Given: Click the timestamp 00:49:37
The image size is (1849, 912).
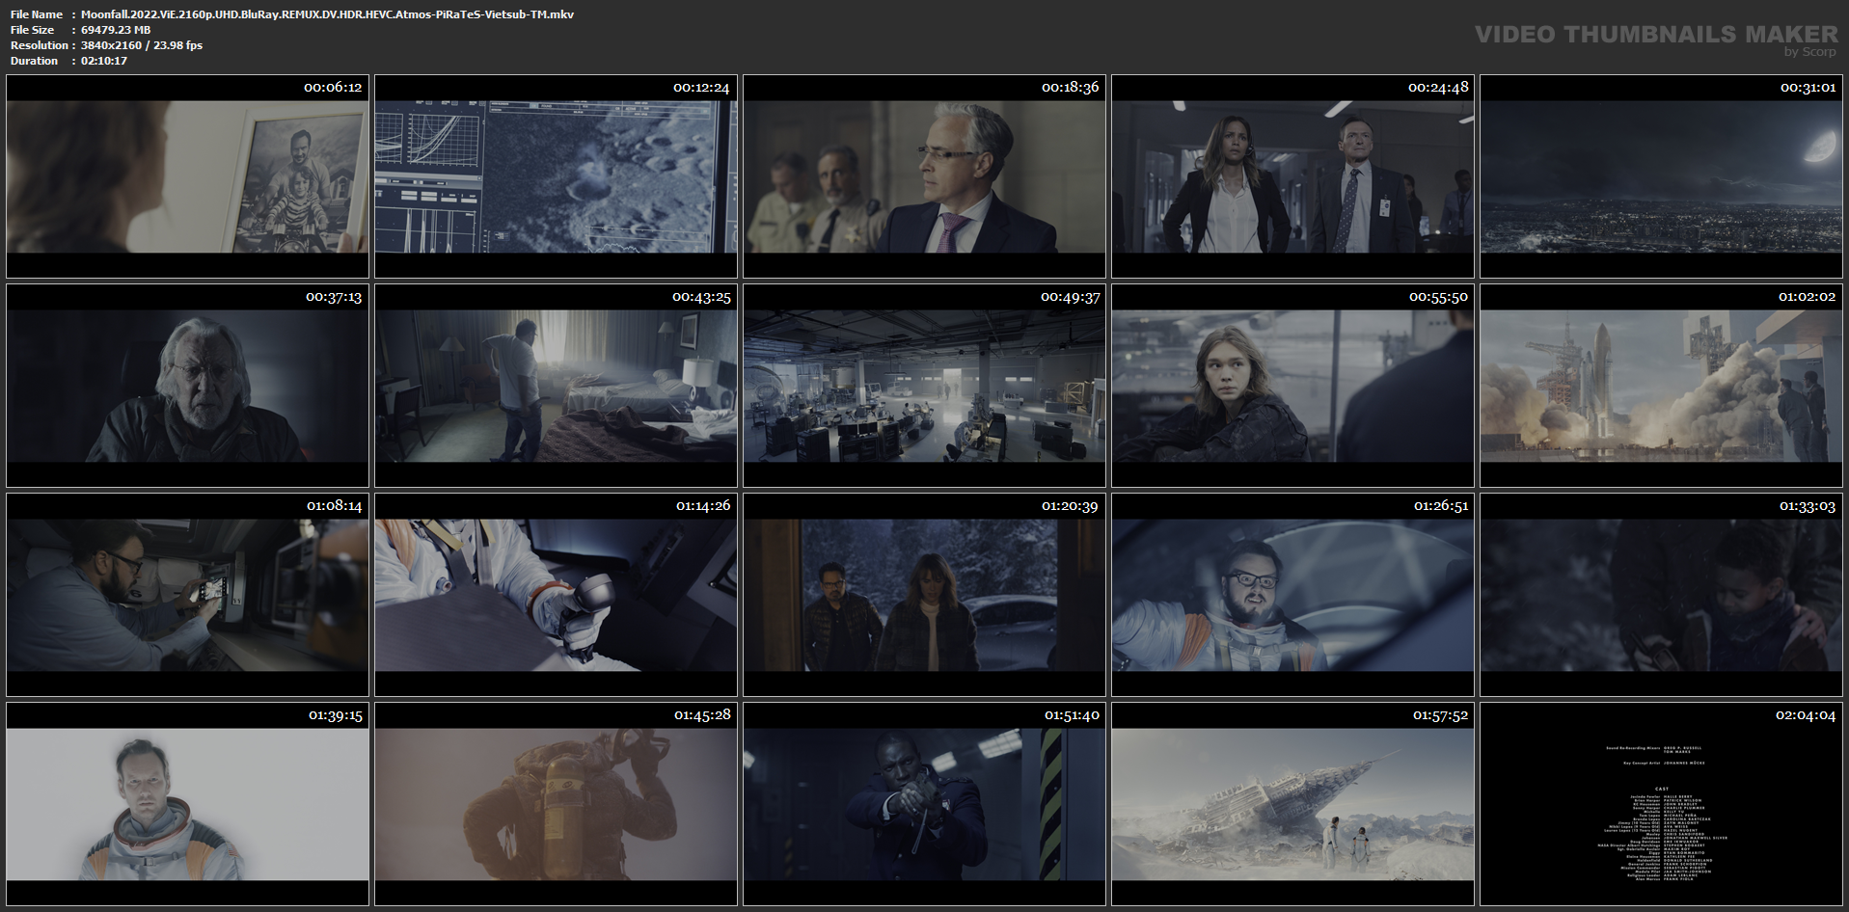Looking at the screenshot, I should 1070,297.
